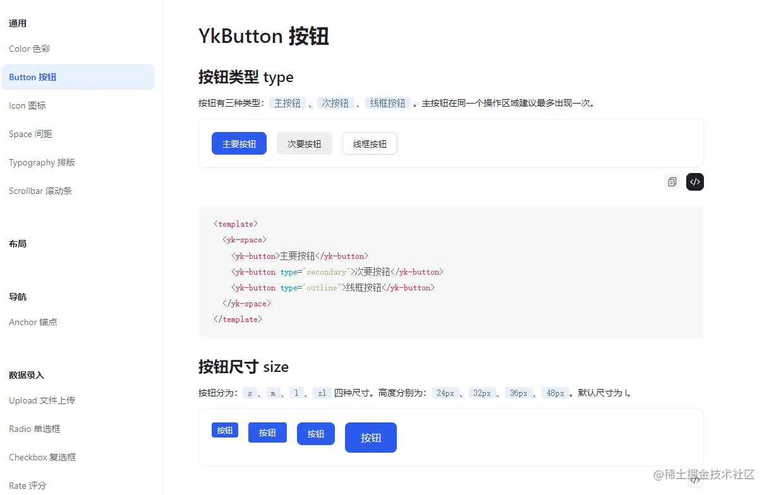The height and width of the screenshot is (495, 769).
Task: Click the 次按钮 inline tag
Action: point(335,103)
